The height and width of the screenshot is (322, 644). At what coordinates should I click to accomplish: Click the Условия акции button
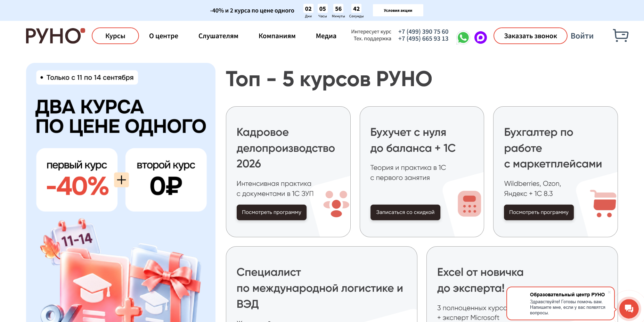click(398, 10)
